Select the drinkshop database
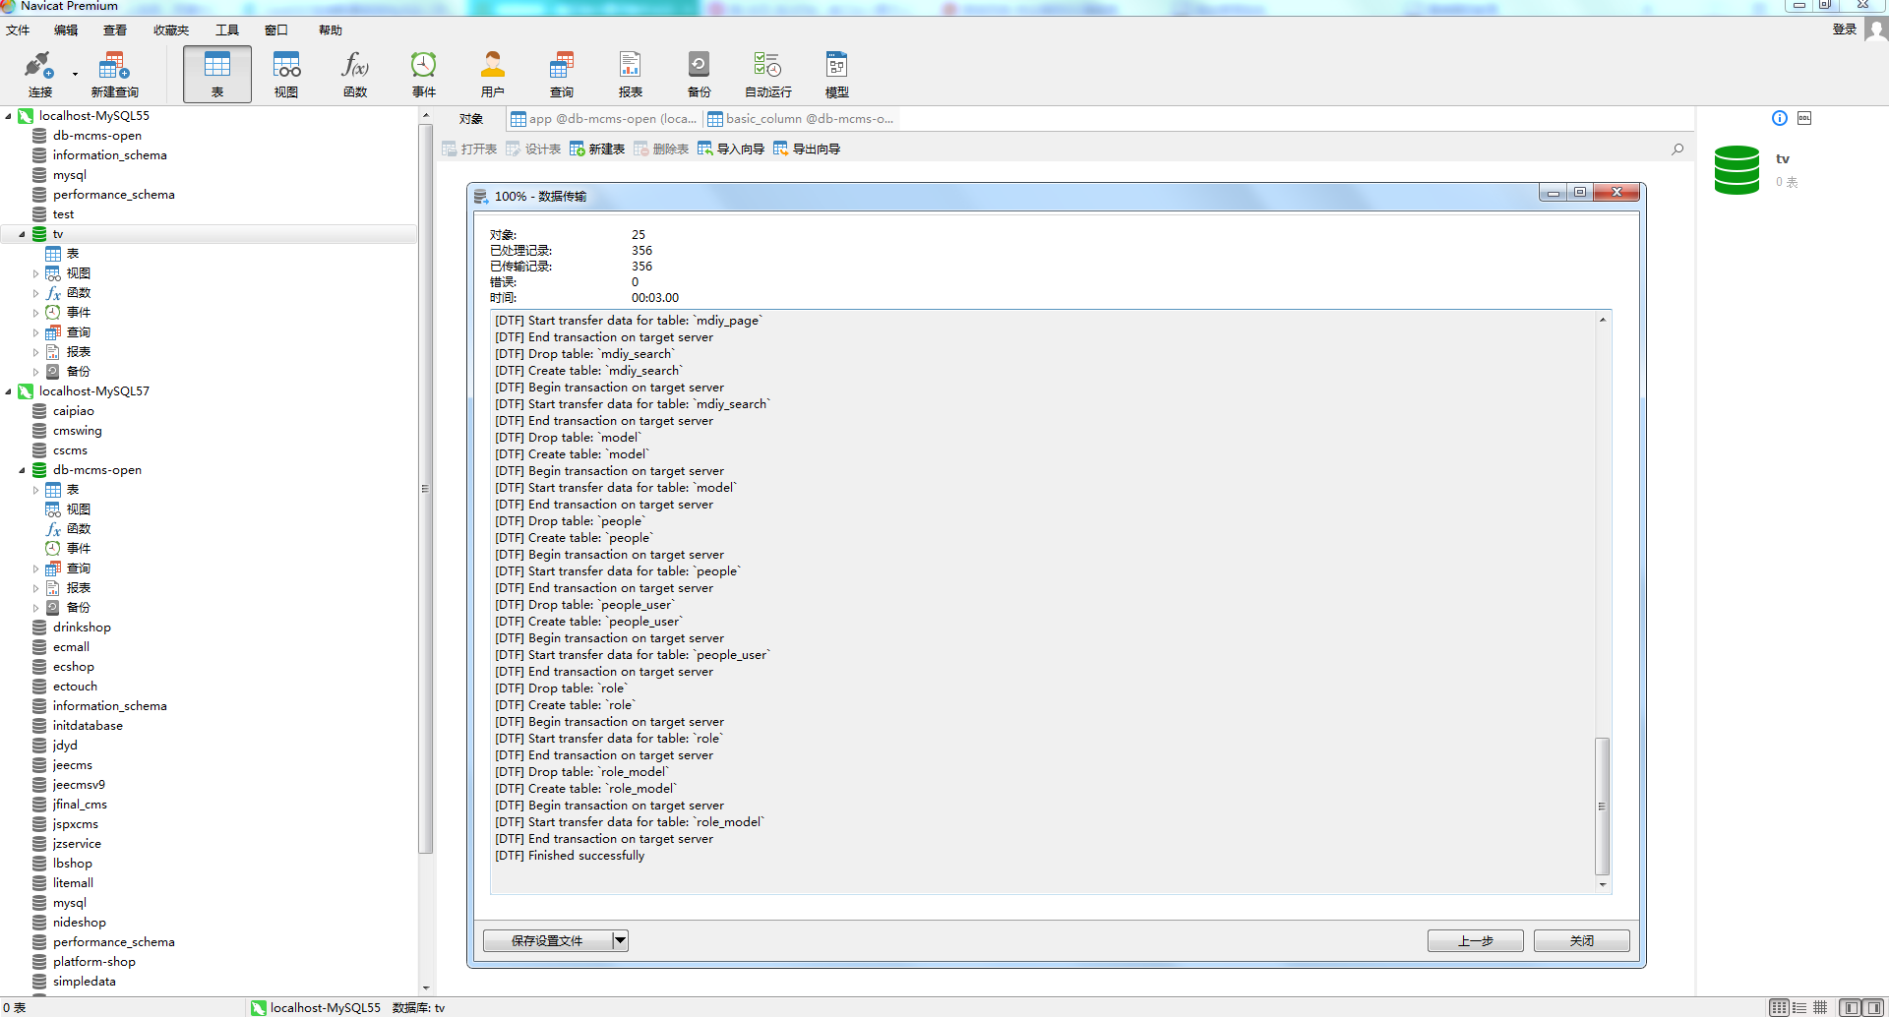The image size is (1889, 1017). (82, 628)
